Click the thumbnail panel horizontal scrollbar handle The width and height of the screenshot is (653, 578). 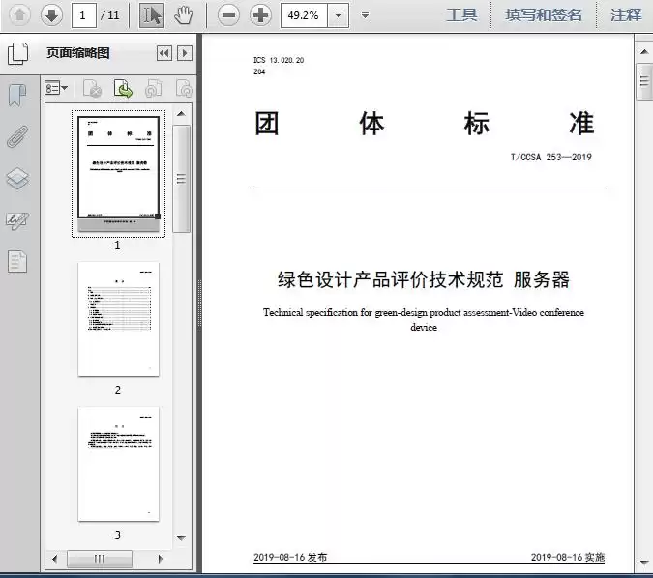point(100,559)
